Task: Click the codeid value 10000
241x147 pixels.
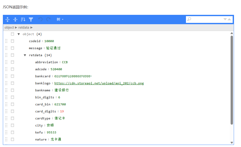Action: 49,41
